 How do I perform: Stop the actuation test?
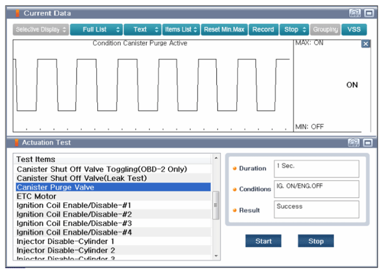click(x=316, y=241)
